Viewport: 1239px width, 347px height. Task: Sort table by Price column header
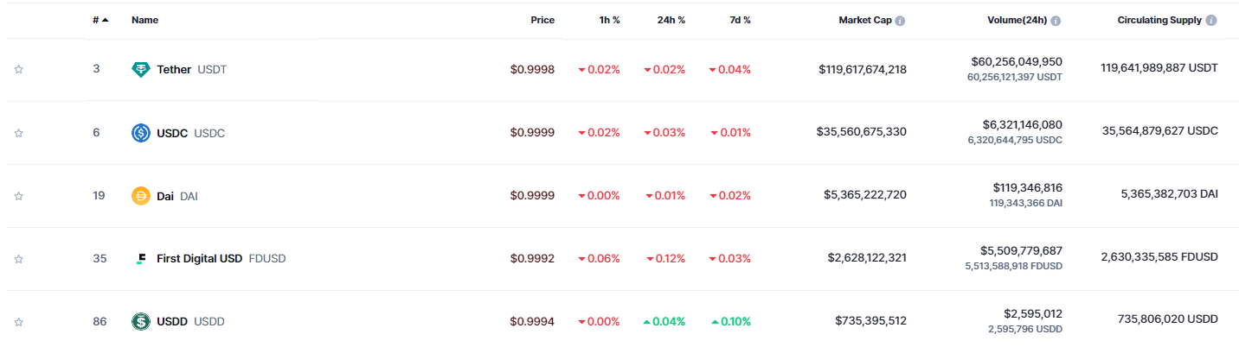point(542,20)
